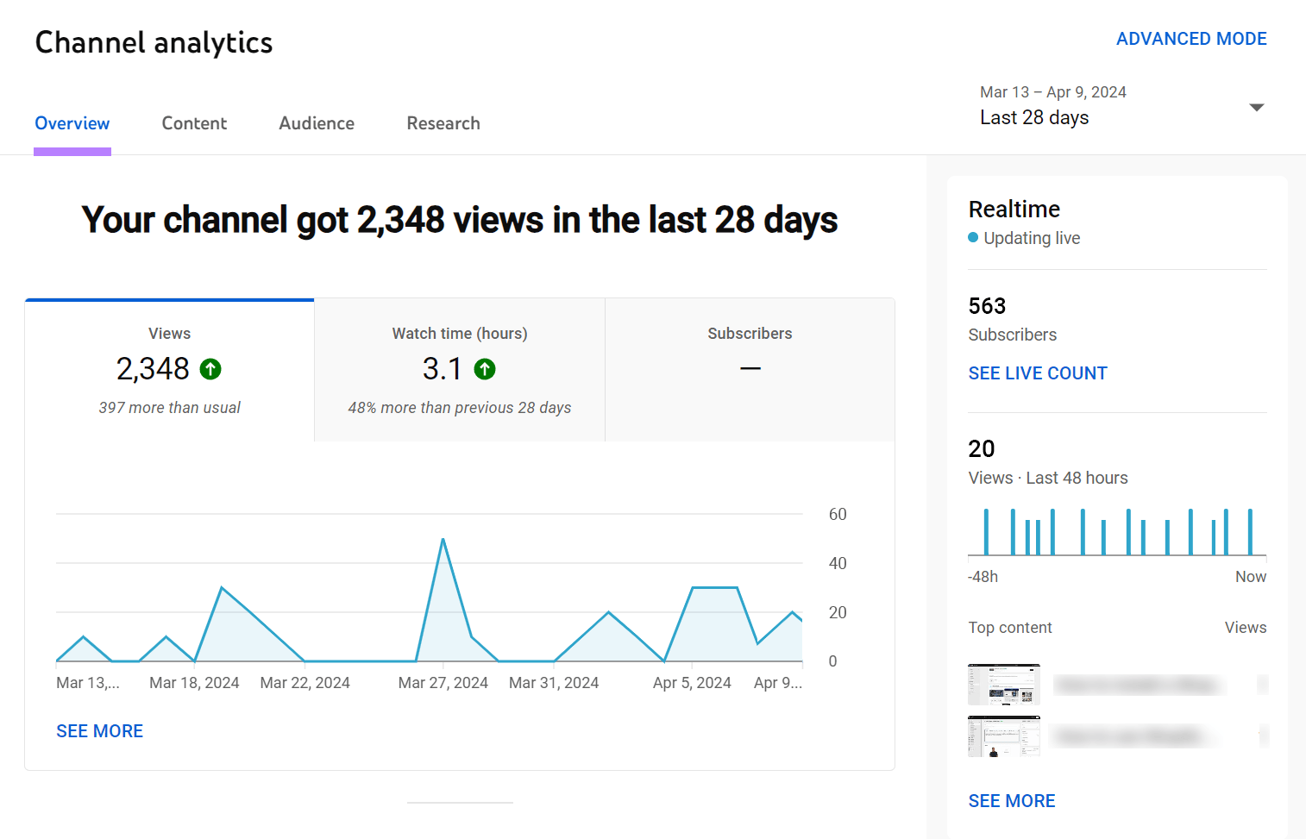Select the Subscribers metric card
Image resolution: width=1306 pixels, height=839 pixels.
tap(750, 369)
